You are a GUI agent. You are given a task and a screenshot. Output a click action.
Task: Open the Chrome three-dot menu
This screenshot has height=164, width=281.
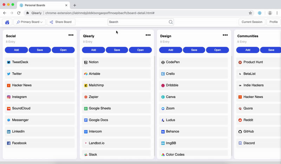[x=277, y=13]
